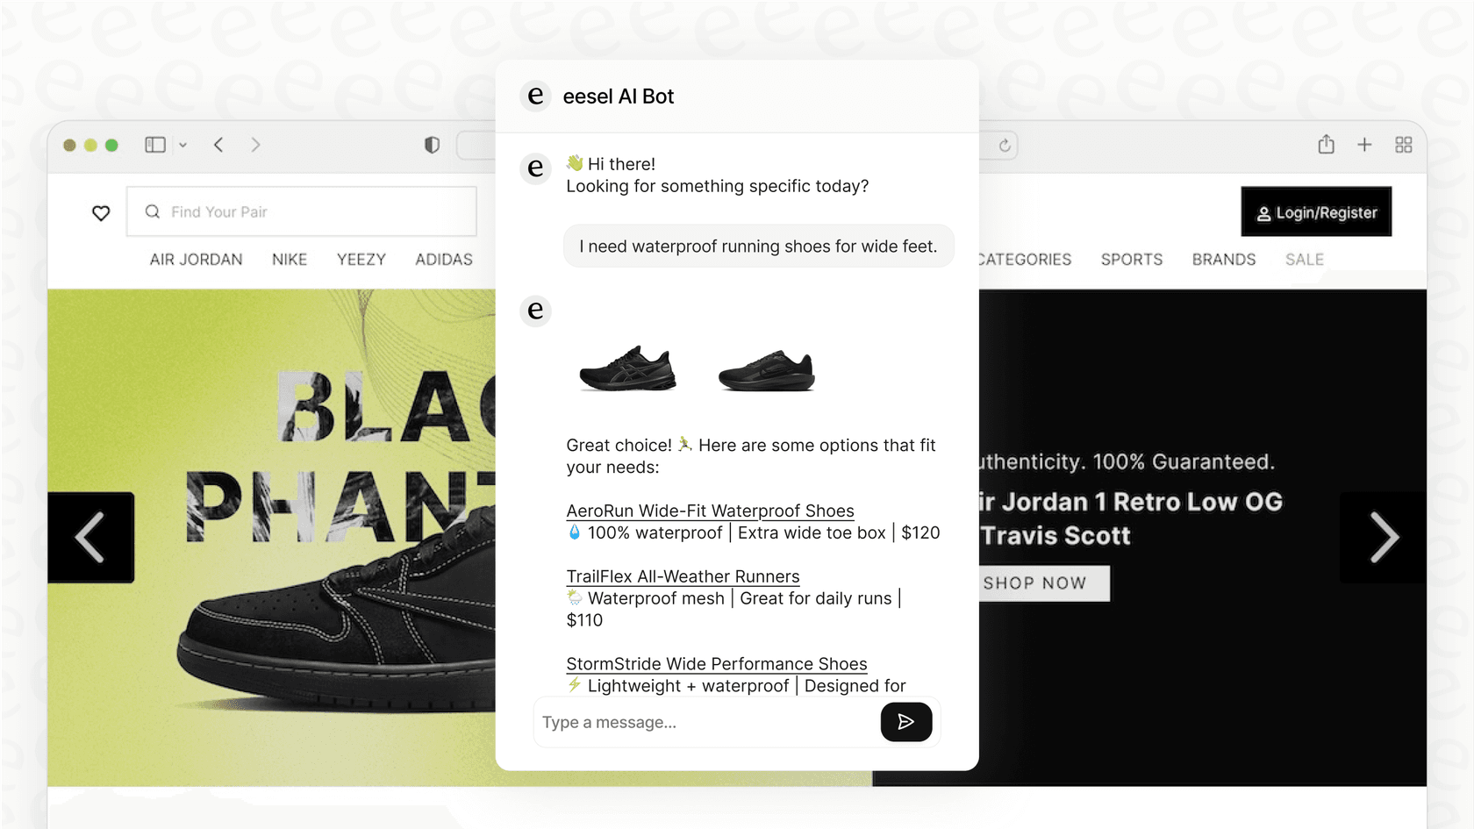Toggle the browser sidebar panel

[x=154, y=144]
